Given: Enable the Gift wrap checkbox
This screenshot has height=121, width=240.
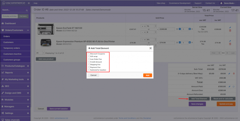Looking at the screenshot, I should (89, 56).
